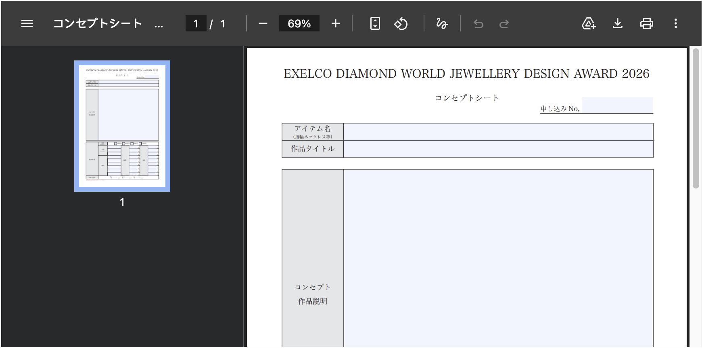Screen dimensions: 702x348
Task: Rotate the document counterclockwise
Action: [401, 24]
